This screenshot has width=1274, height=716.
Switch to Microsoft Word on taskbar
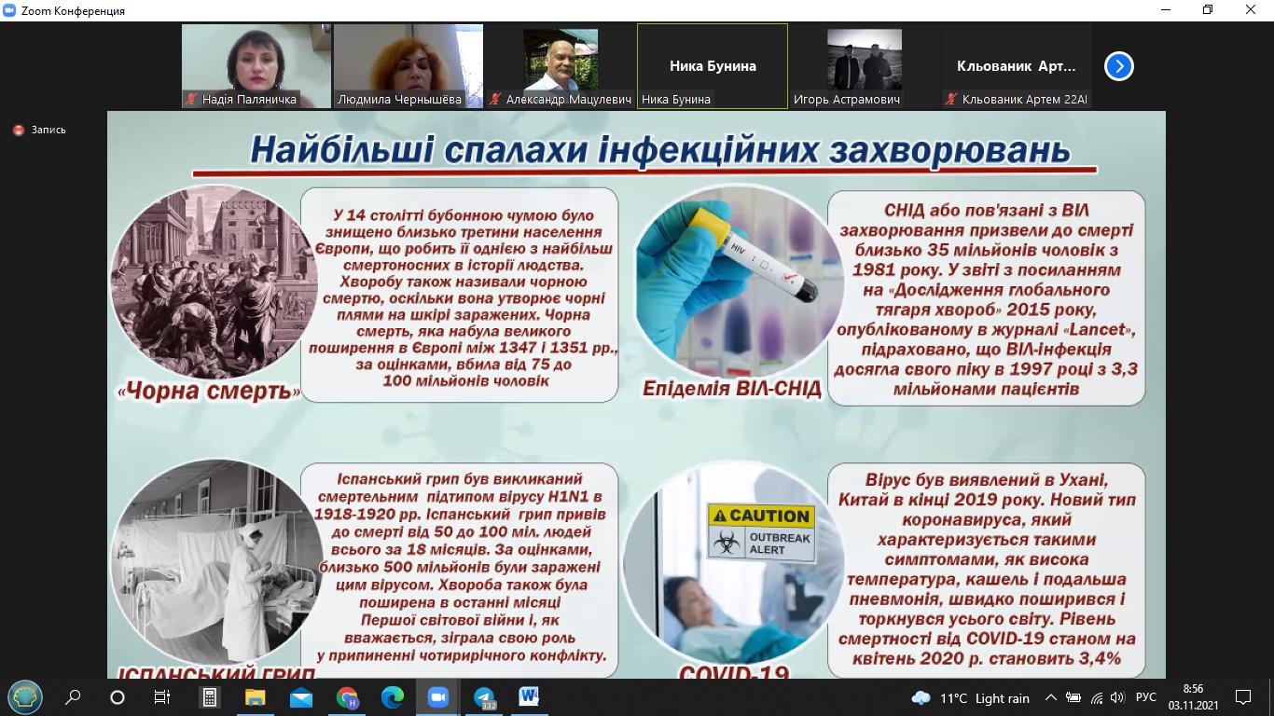(529, 696)
